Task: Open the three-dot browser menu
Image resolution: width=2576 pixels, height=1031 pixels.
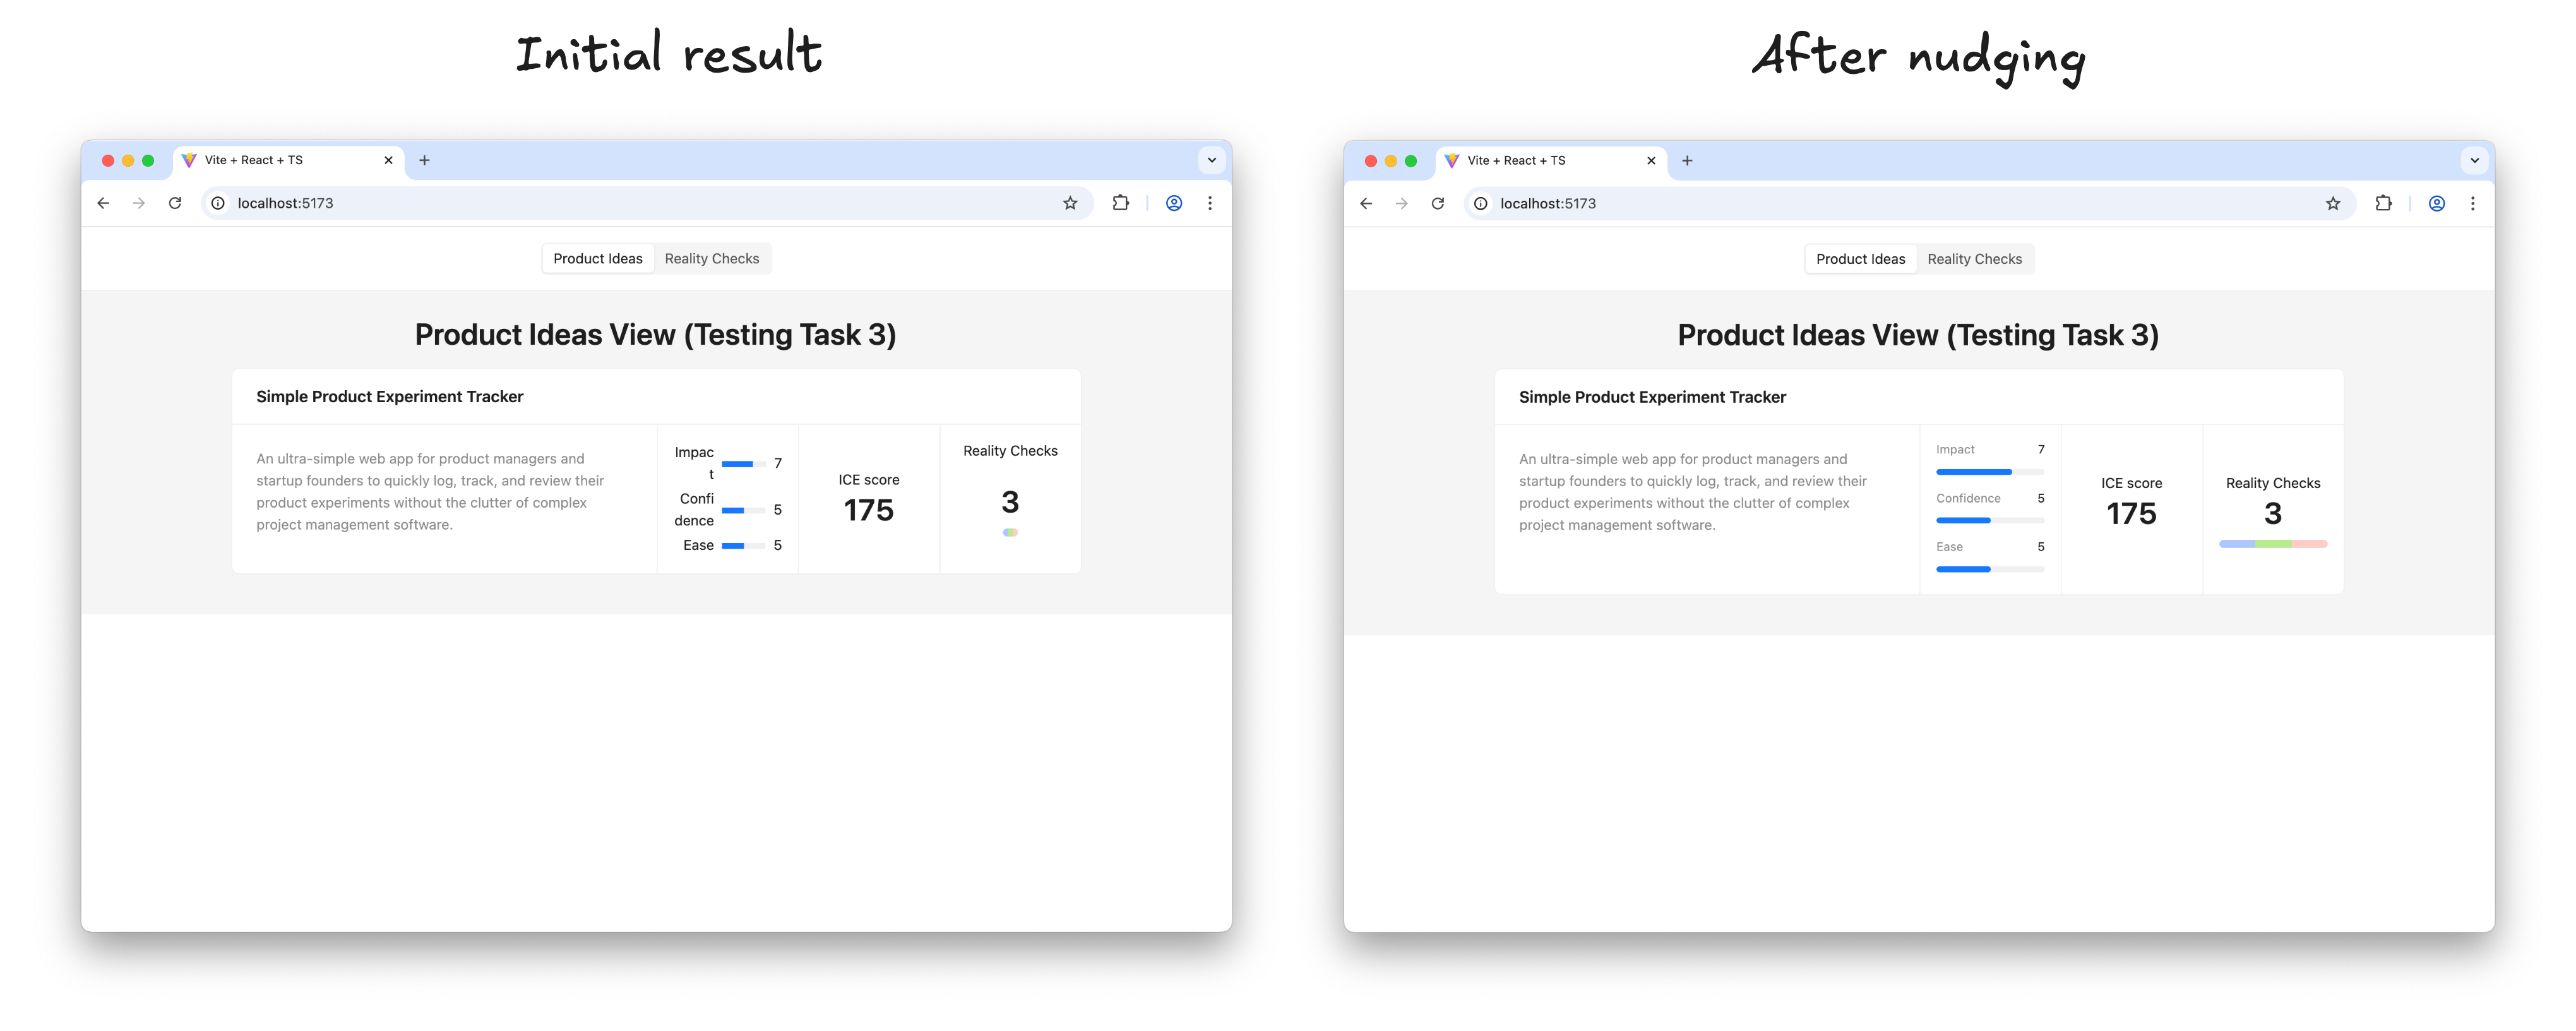Action: (1210, 203)
